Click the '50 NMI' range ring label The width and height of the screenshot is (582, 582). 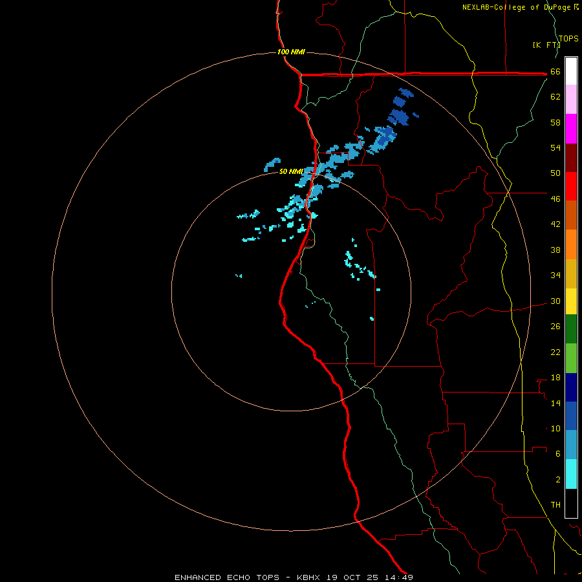[x=291, y=171]
